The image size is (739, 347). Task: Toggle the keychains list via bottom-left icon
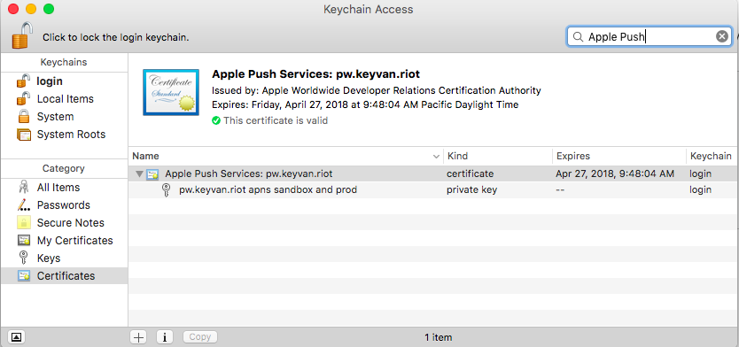(16, 336)
